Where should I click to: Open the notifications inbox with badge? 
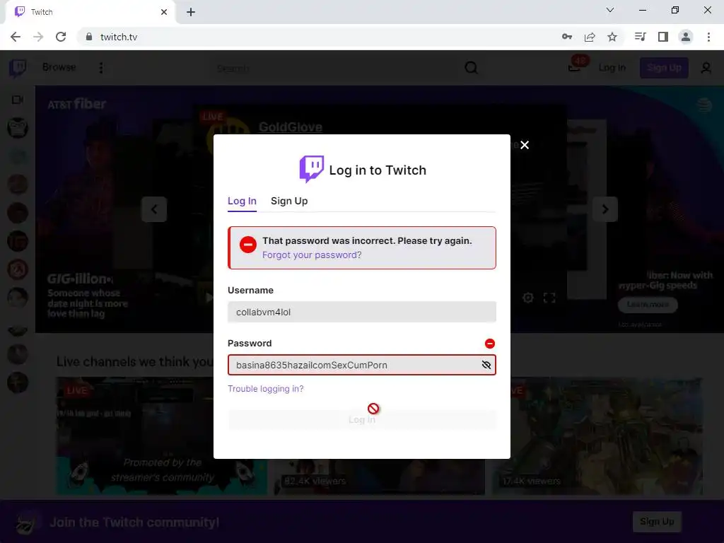click(x=577, y=64)
